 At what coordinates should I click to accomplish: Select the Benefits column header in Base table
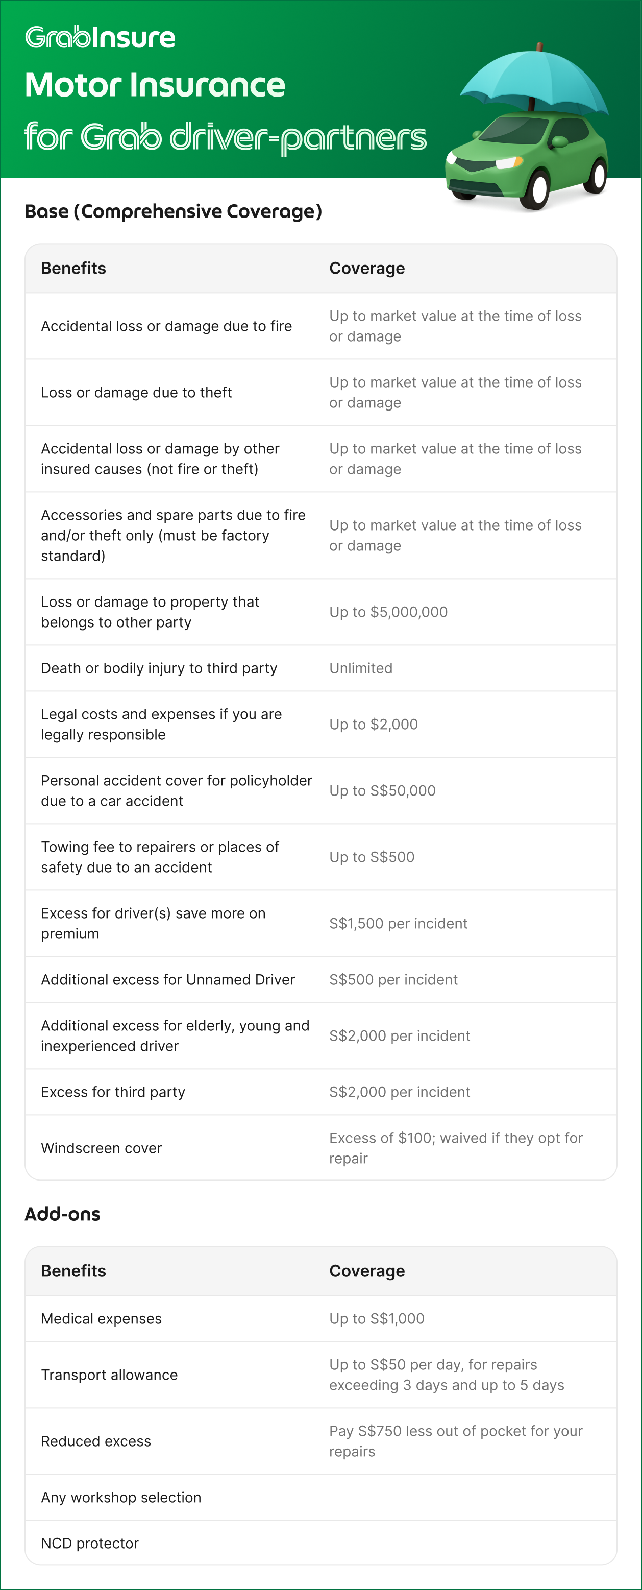click(73, 269)
